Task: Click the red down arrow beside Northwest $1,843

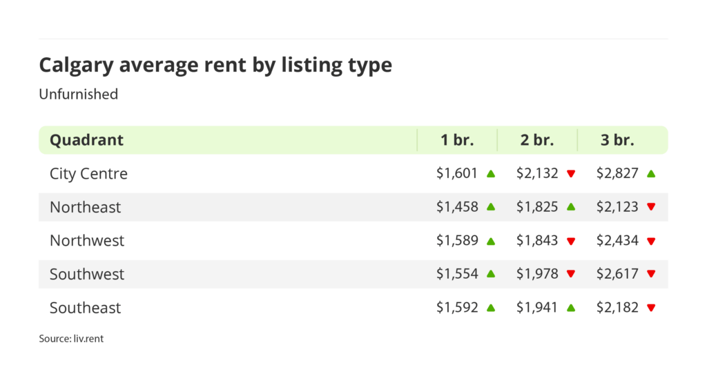Action: pyautogui.click(x=571, y=241)
